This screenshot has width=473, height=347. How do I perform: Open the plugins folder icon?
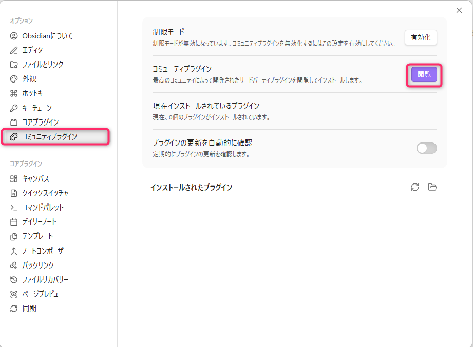point(432,187)
